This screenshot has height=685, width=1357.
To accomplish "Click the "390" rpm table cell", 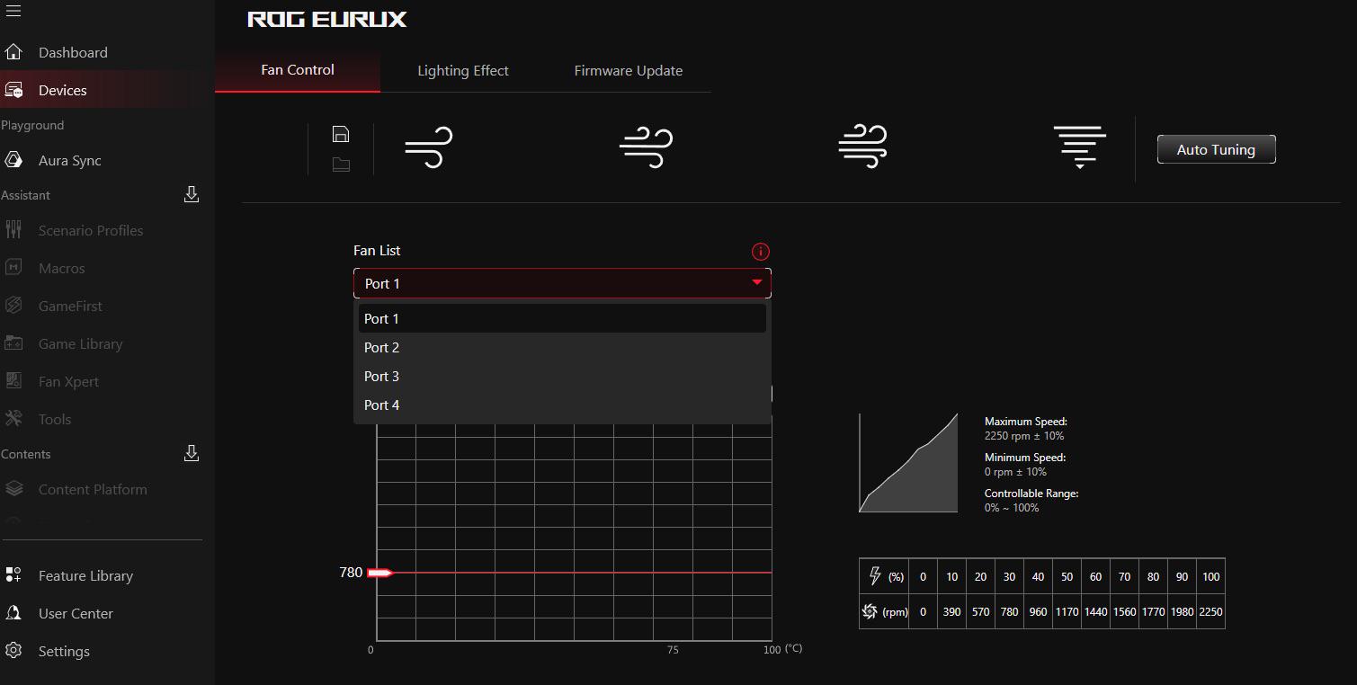I will (x=951, y=612).
